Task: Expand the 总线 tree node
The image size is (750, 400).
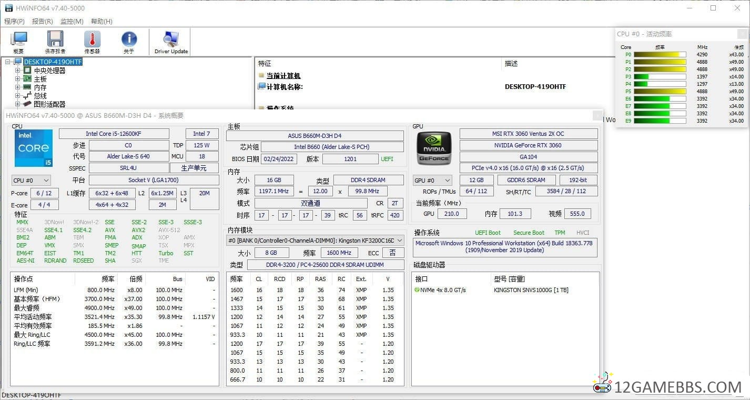Action: [x=18, y=95]
